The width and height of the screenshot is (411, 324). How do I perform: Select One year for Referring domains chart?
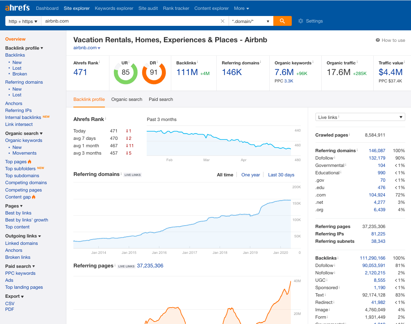click(x=251, y=175)
